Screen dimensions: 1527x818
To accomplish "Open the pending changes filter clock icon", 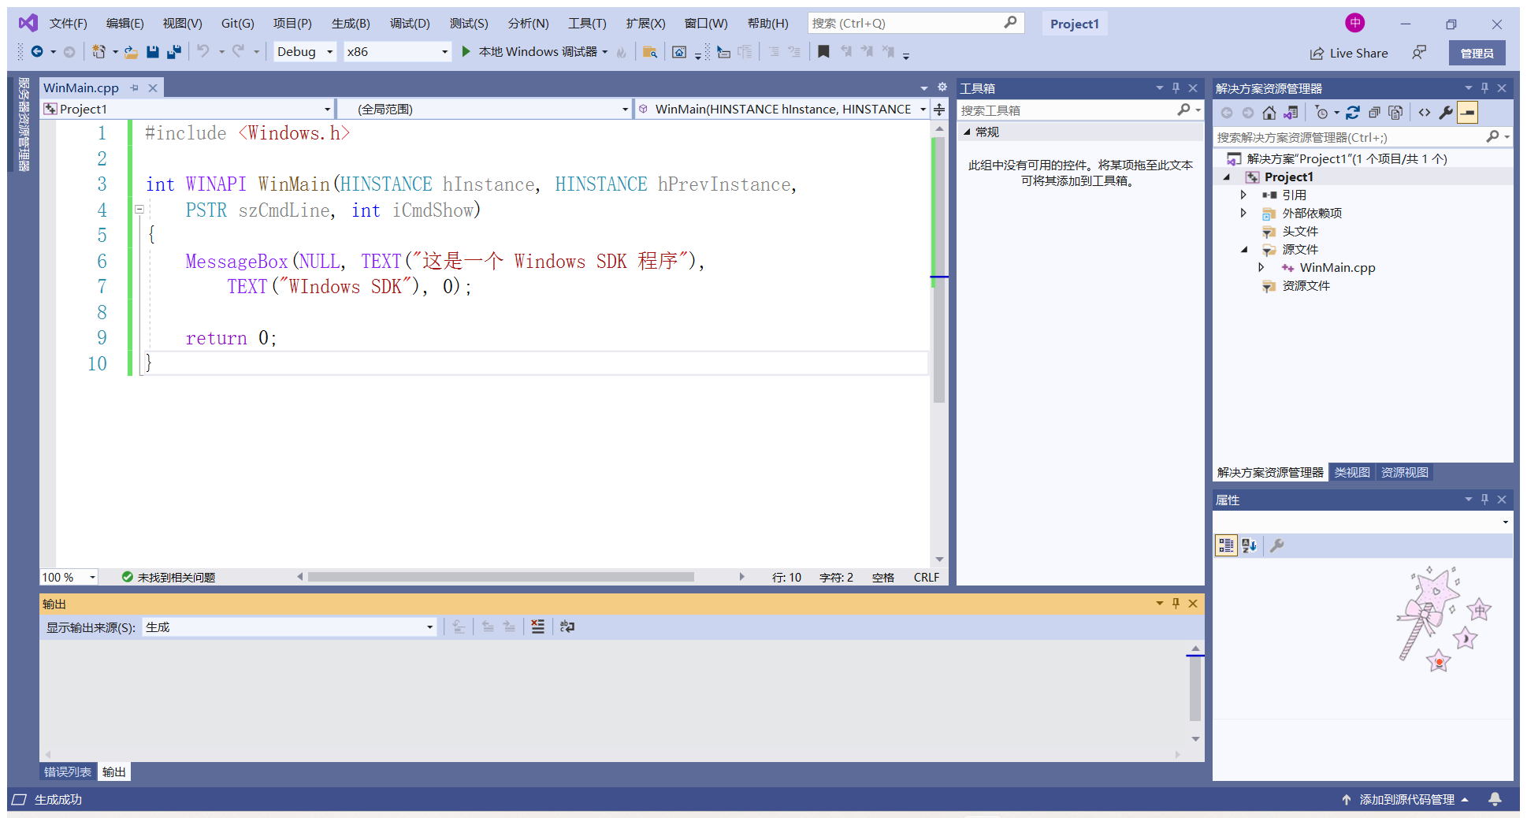I will [x=1321, y=113].
